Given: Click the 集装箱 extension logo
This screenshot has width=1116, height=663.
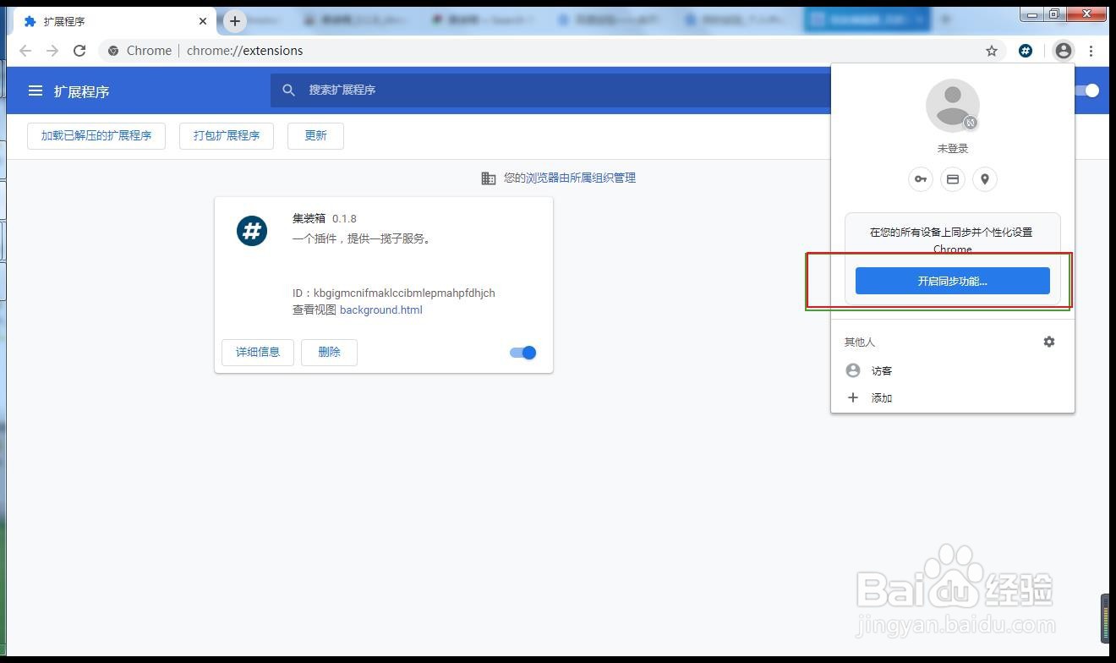Looking at the screenshot, I should point(252,231).
